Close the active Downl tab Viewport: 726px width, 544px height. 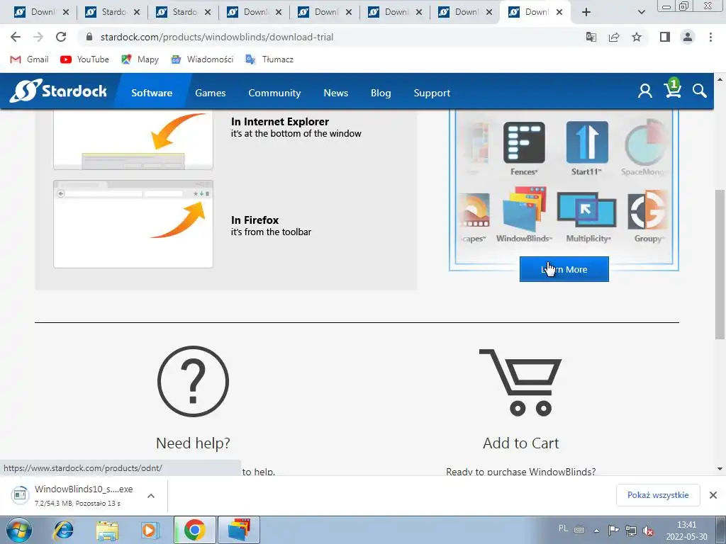559,12
